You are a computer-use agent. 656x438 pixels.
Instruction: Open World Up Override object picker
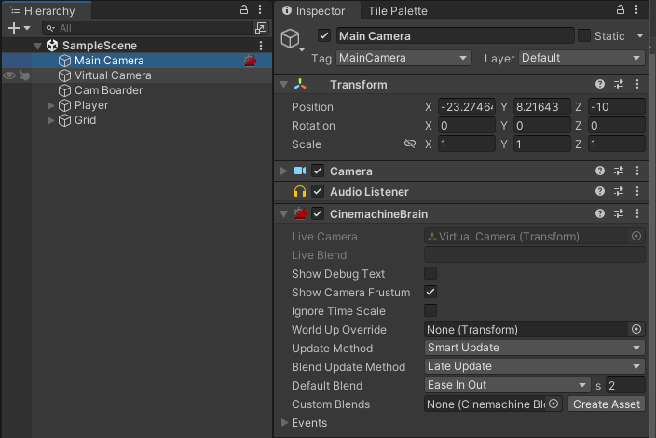coord(636,330)
